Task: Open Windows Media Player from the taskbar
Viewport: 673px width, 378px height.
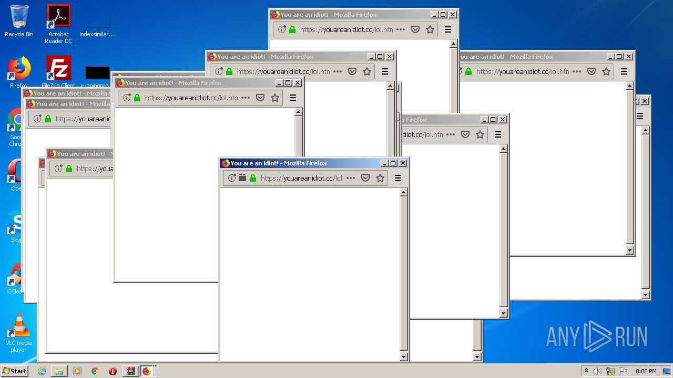Action: (77, 371)
